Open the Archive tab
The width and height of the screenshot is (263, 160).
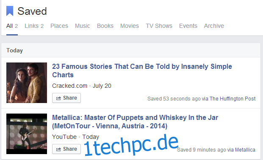(214, 26)
